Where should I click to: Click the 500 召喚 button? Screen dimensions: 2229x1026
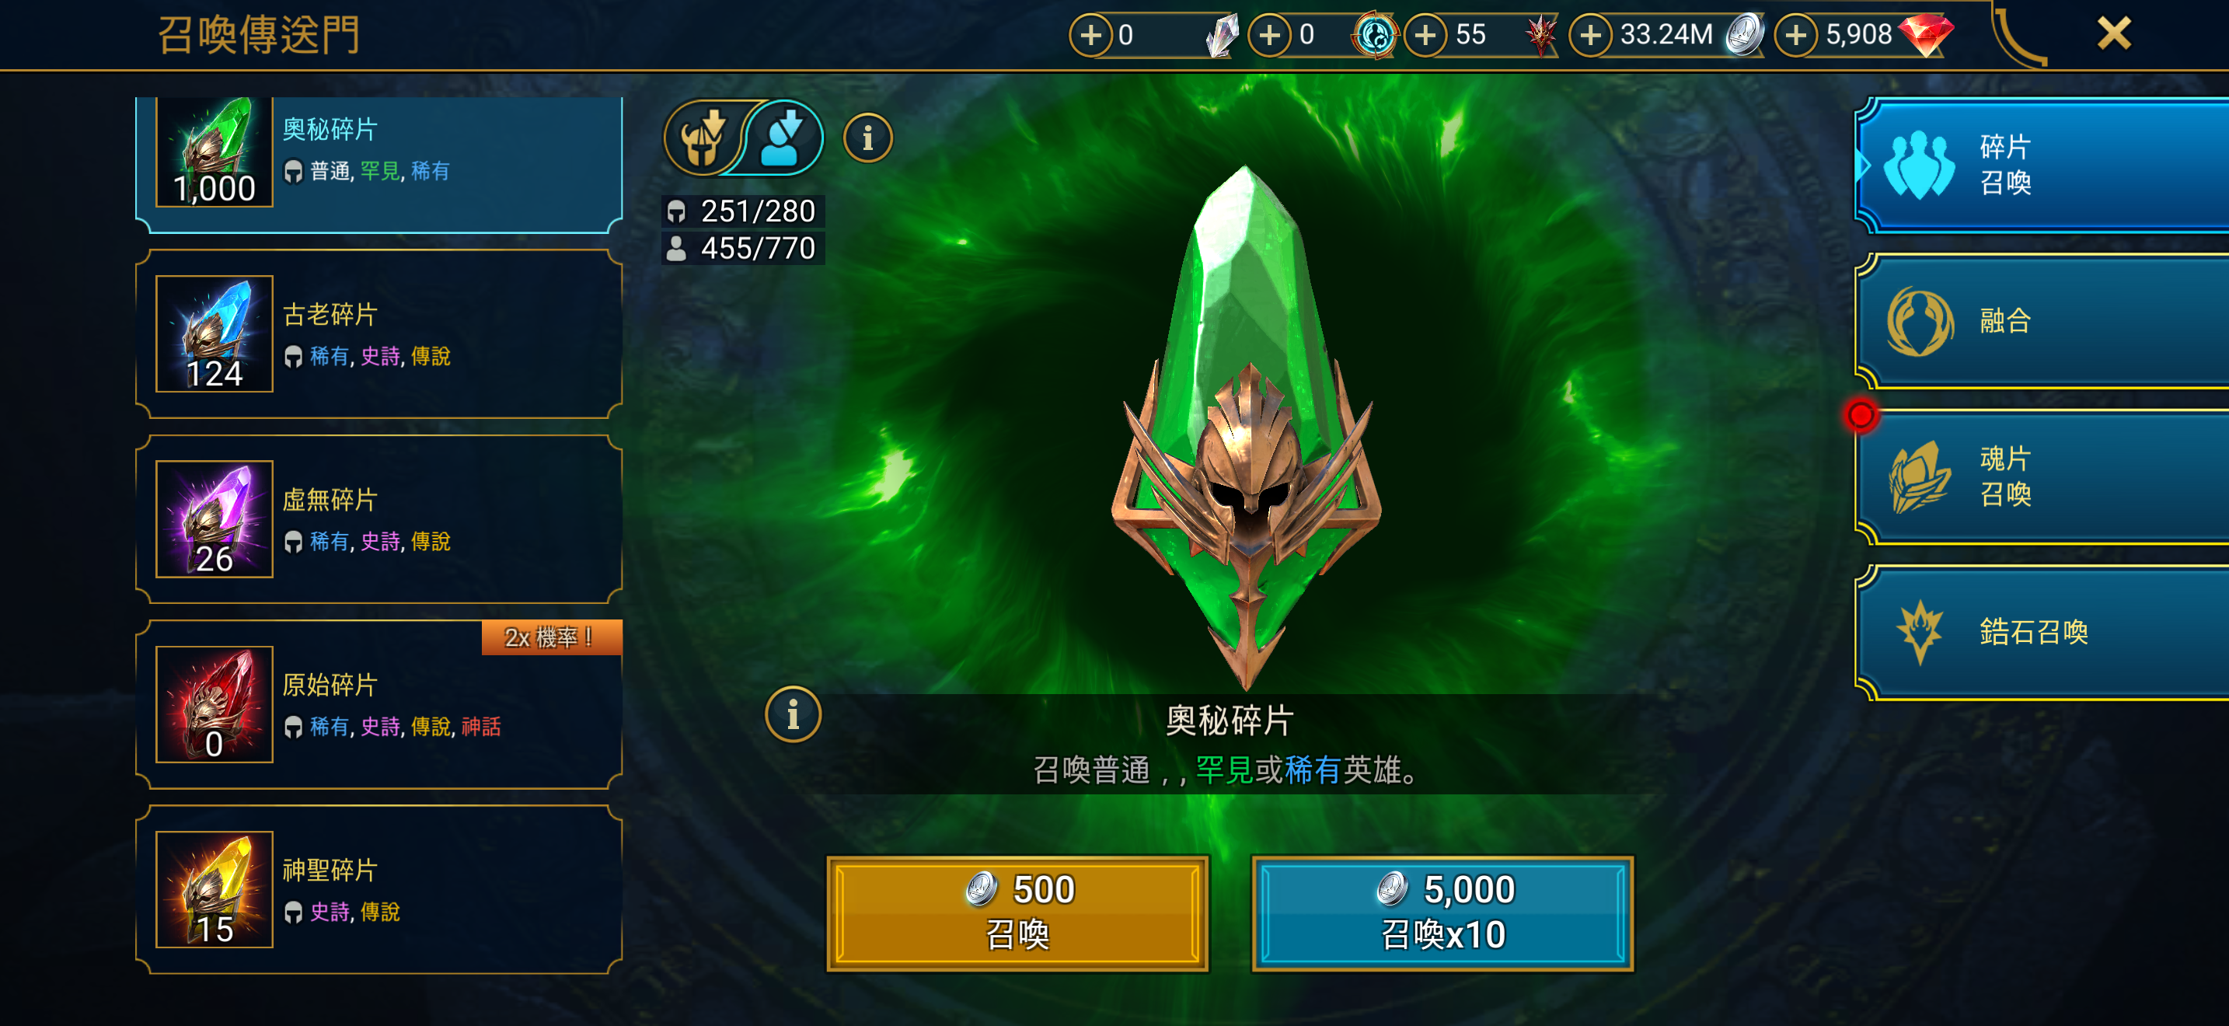point(1017,913)
